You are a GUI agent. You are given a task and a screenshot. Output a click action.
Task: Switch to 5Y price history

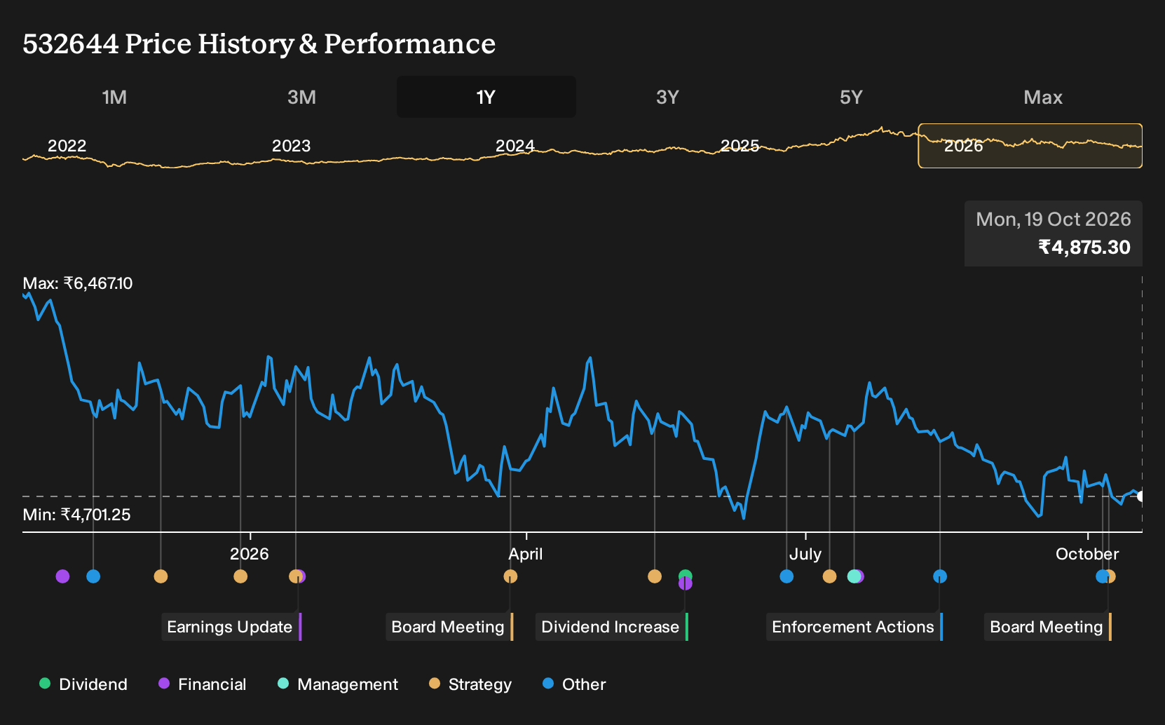point(851,97)
